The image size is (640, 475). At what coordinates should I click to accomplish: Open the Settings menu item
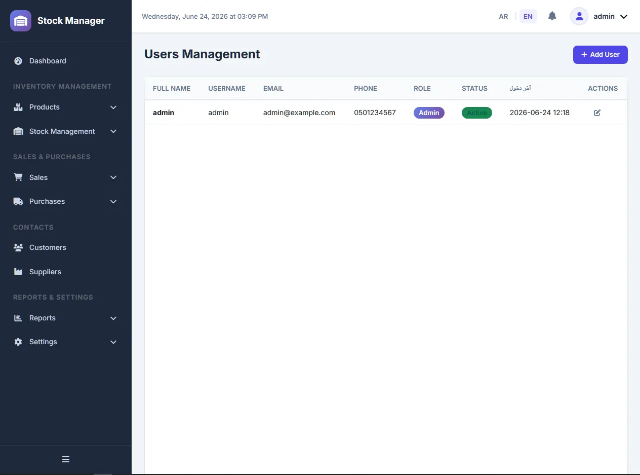pos(66,342)
